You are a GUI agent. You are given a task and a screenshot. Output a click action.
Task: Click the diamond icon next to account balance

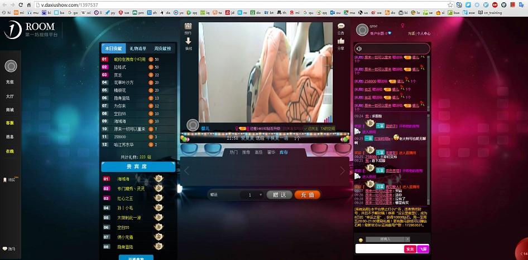pyautogui.click(x=390, y=33)
